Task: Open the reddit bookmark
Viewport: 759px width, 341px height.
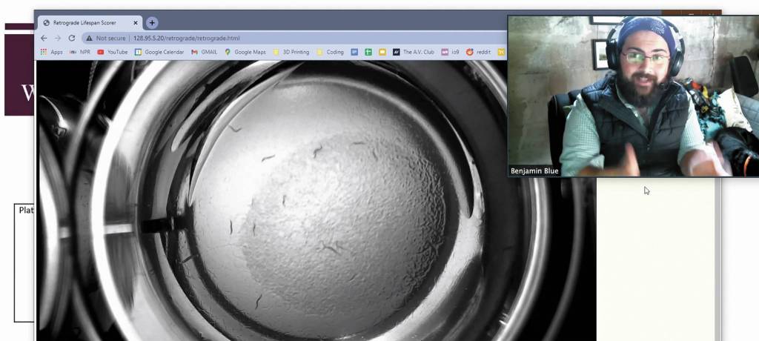Action: pyautogui.click(x=479, y=52)
